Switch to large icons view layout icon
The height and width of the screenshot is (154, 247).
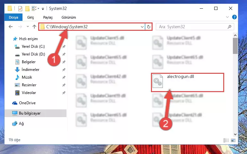(233, 140)
